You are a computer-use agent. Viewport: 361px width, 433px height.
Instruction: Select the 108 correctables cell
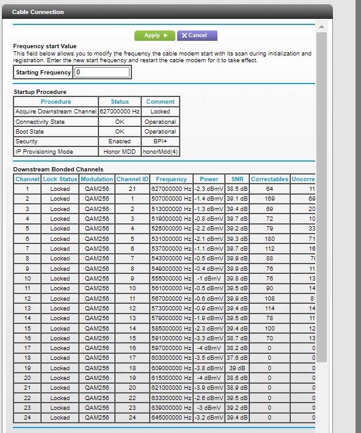point(270,298)
